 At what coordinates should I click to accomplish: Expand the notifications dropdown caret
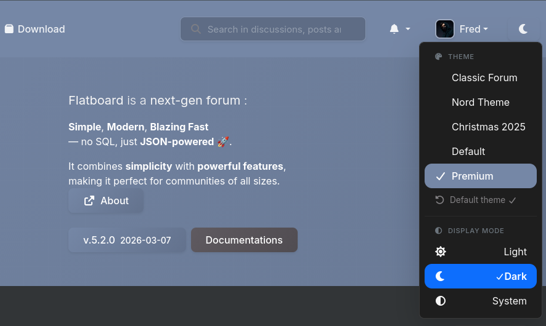(408, 29)
